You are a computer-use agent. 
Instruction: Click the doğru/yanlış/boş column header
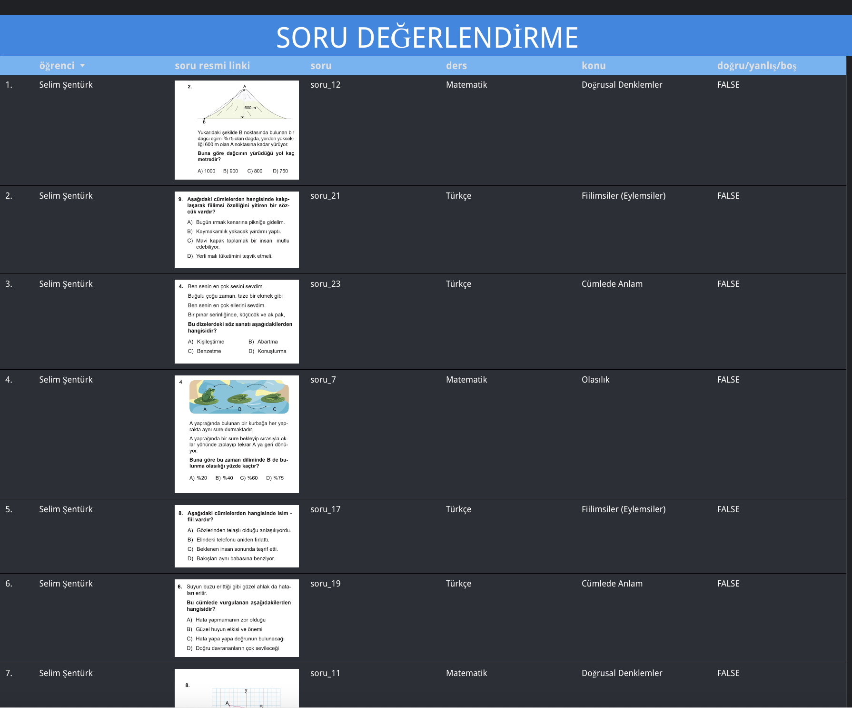point(757,66)
